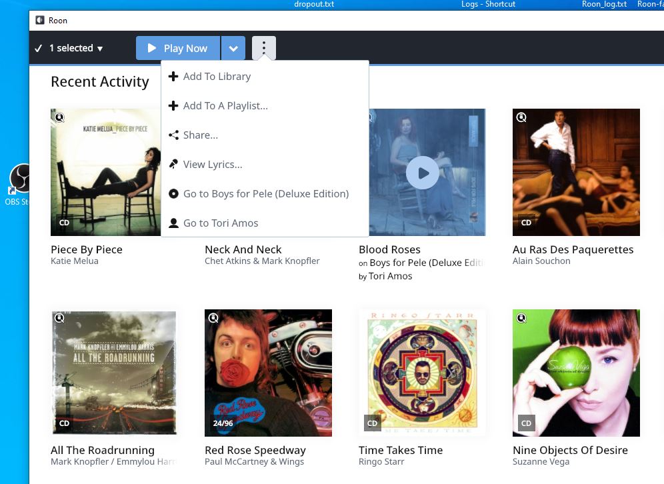Image resolution: width=664 pixels, height=484 pixels.
Task: Select Roon_log.txt desktop file
Action: (604, 4)
